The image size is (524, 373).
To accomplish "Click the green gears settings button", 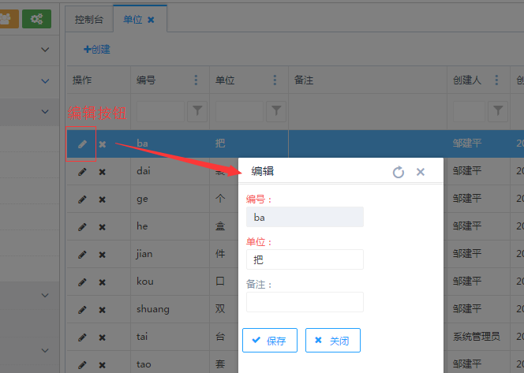I will tap(36, 19).
